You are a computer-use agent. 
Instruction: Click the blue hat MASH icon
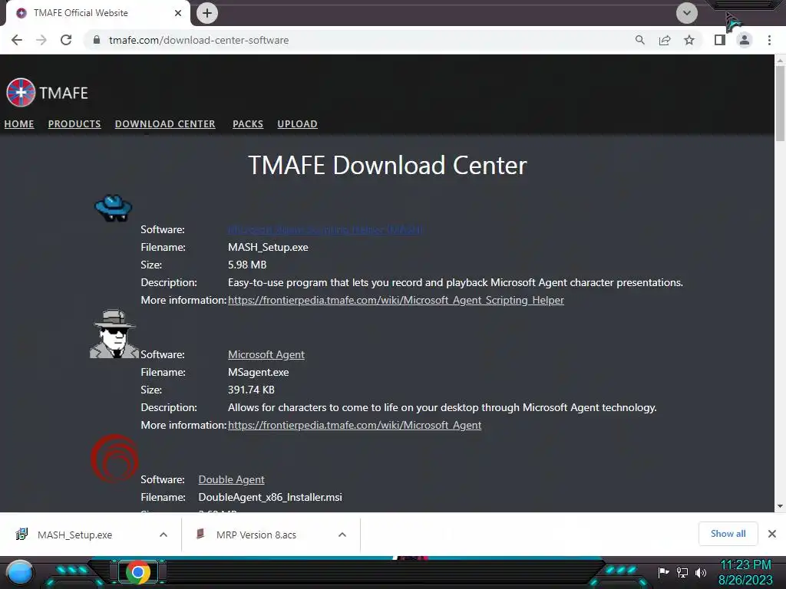click(114, 207)
